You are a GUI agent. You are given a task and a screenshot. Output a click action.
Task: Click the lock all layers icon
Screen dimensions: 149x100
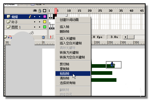[40, 11]
